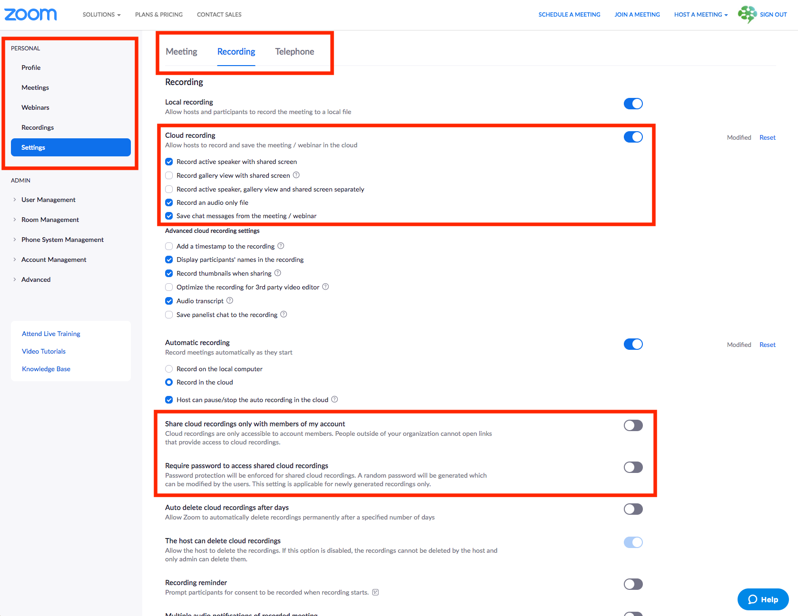Uncheck Record thumbnails when sharing

click(169, 273)
